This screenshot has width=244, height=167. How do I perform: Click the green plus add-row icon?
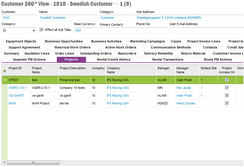[x=4, y=71]
